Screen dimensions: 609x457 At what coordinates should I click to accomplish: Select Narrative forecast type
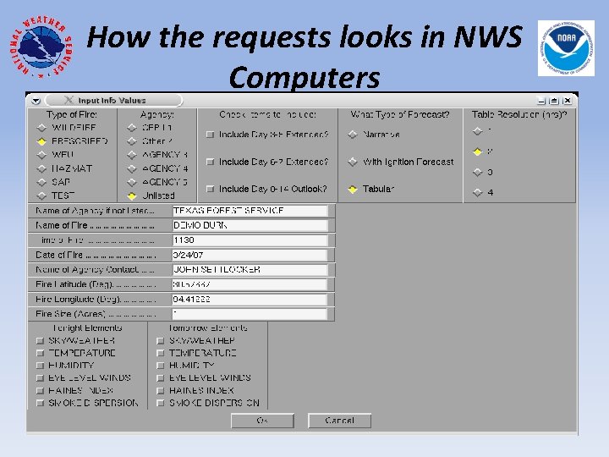(353, 135)
